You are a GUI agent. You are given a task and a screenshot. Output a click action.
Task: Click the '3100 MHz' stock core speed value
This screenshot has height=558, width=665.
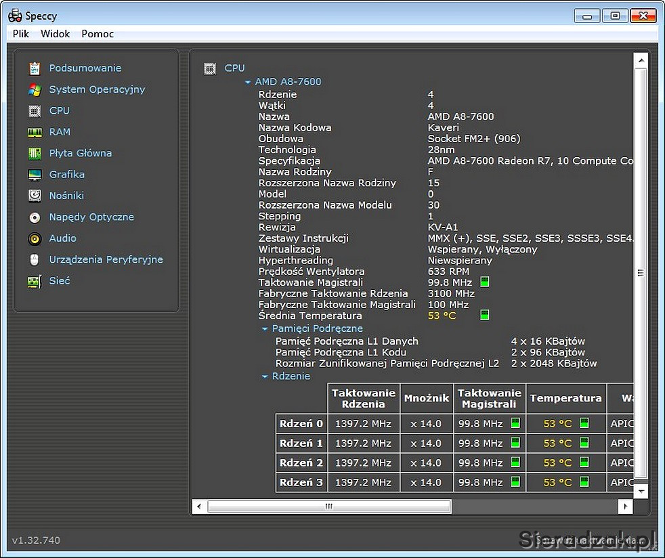click(x=451, y=293)
